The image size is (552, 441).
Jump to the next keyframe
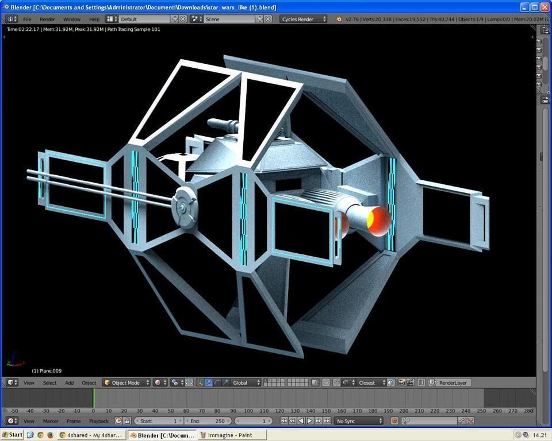[x=319, y=420]
